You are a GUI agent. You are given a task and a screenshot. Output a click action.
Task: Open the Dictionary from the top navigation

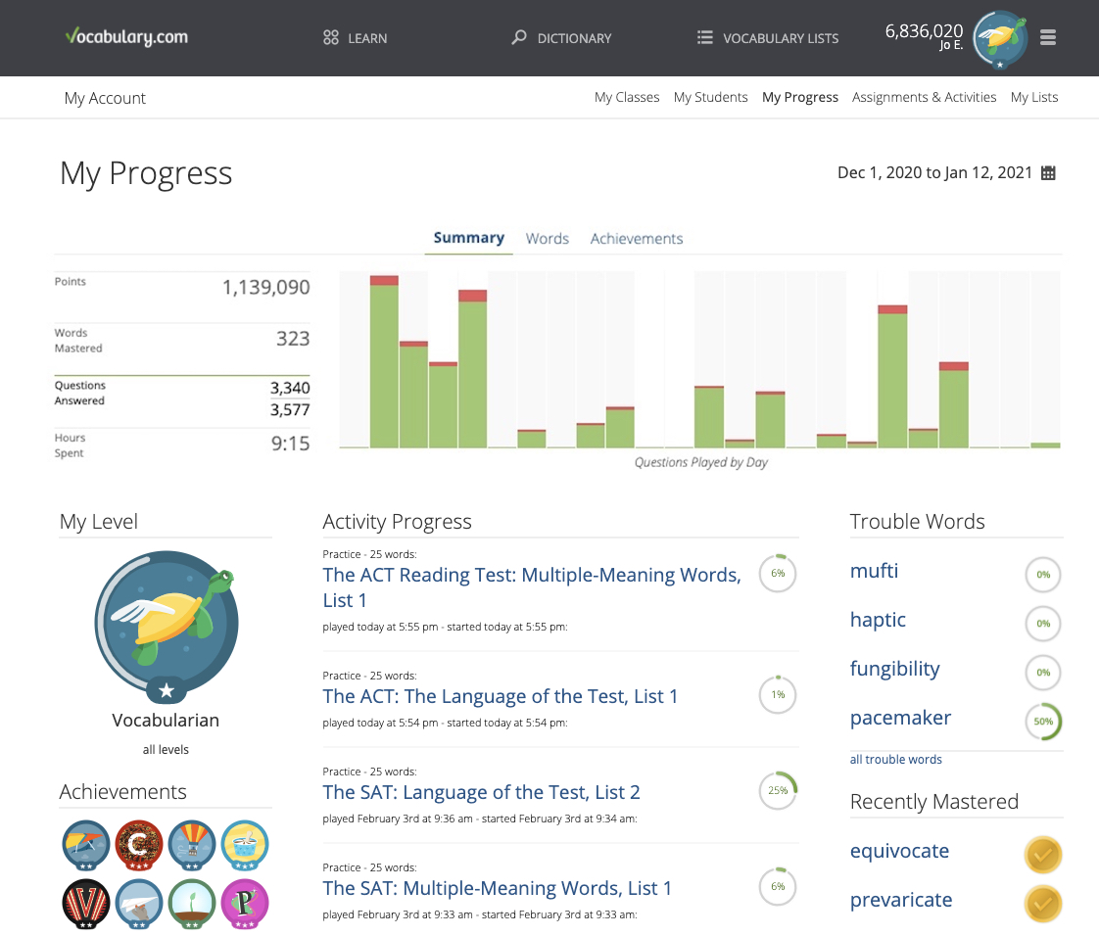point(561,38)
